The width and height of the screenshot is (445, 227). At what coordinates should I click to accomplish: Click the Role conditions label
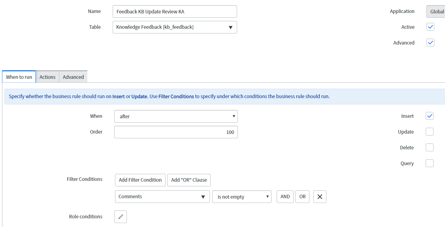click(x=86, y=216)
